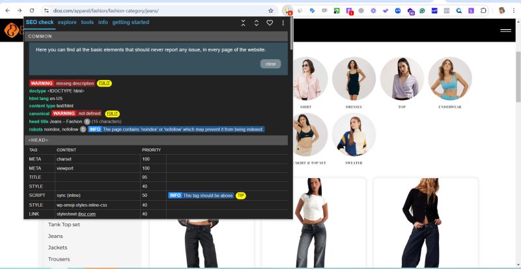This screenshot has height=269, width=521.
Task: Click the purple L extension icon
Action: coord(471,10)
